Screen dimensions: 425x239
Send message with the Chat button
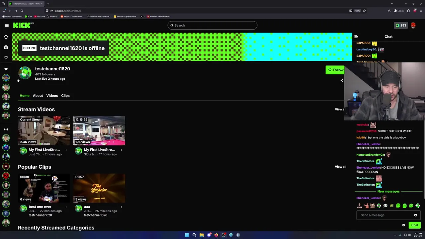pyautogui.click(x=415, y=225)
